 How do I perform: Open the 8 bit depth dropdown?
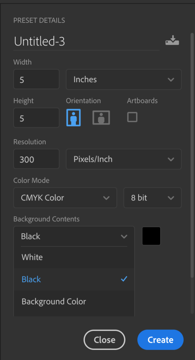point(153,198)
